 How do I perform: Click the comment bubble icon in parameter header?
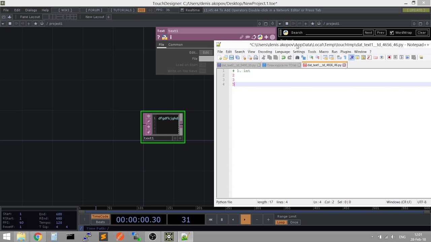[247, 37]
